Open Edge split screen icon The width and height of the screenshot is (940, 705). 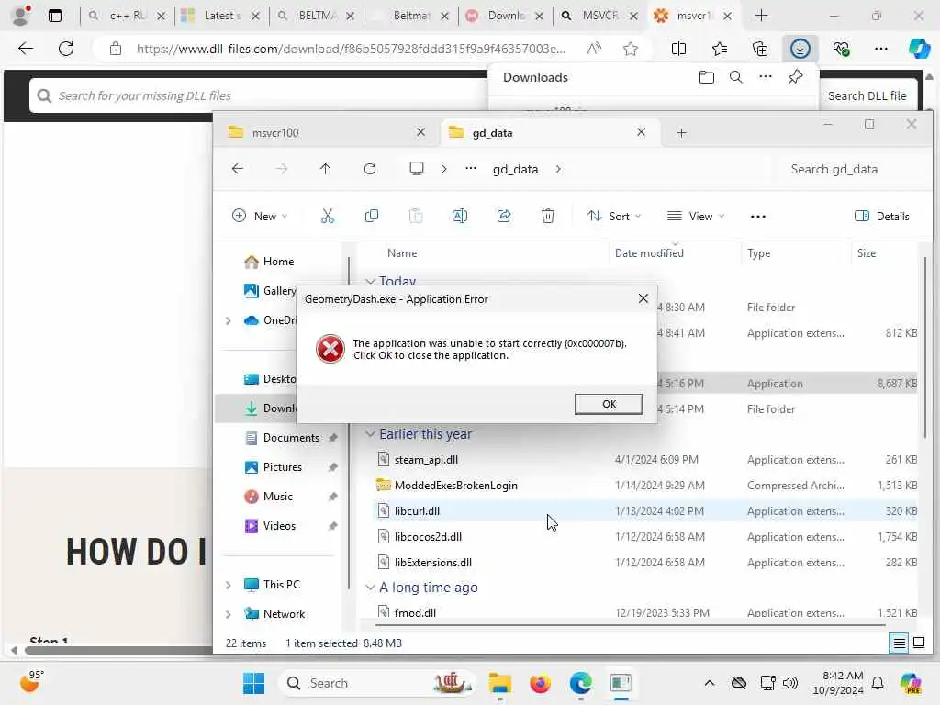pos(678,49)
